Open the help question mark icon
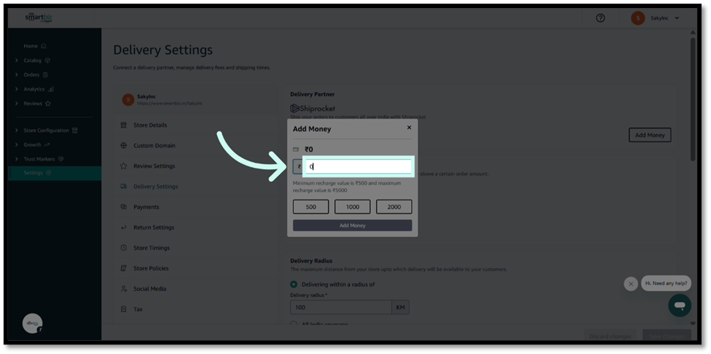Image resolution: width=711 pixels, height=354 pixels. pyautogui.click(x=600, y=18)
